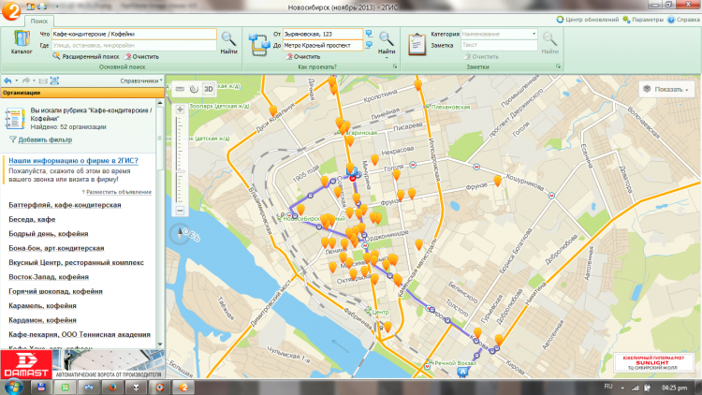Click the Найти magnifier in Основной поиск
Image resolution: width=702 pixels, height=395 pixels.
tap(228, 43)
